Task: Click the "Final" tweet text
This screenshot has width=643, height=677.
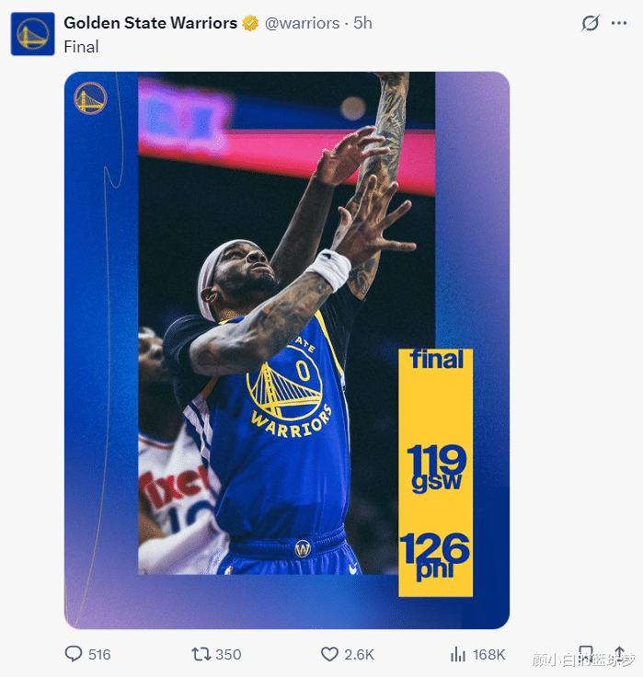Action: tap(81, 46)
